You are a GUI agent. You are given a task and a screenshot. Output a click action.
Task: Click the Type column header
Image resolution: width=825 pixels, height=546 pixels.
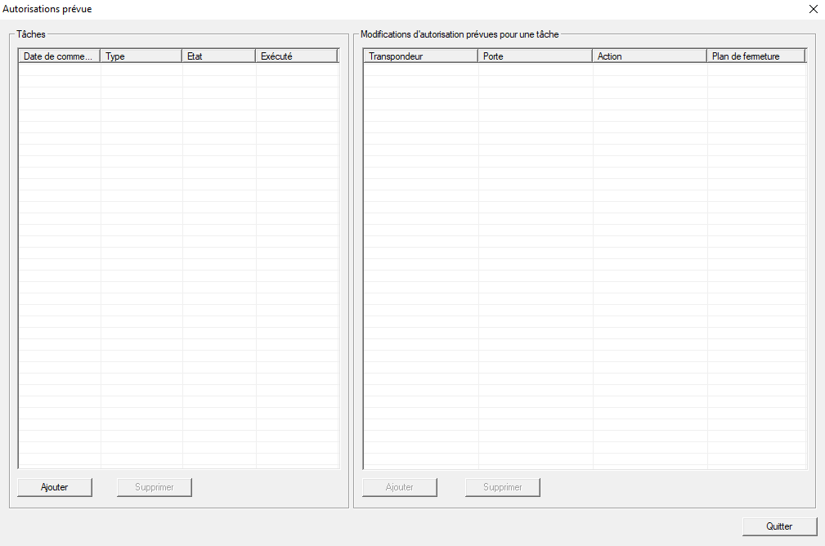pos(141,56)
